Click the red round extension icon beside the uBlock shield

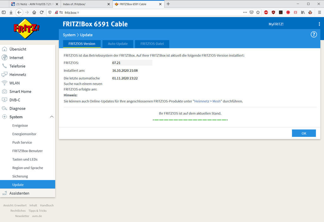click(288, 12)
